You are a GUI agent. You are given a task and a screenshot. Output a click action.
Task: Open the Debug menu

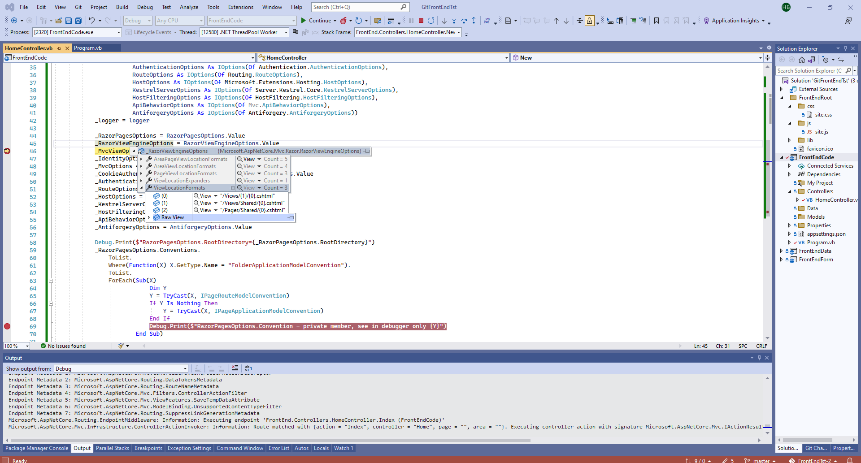[145, 7]
